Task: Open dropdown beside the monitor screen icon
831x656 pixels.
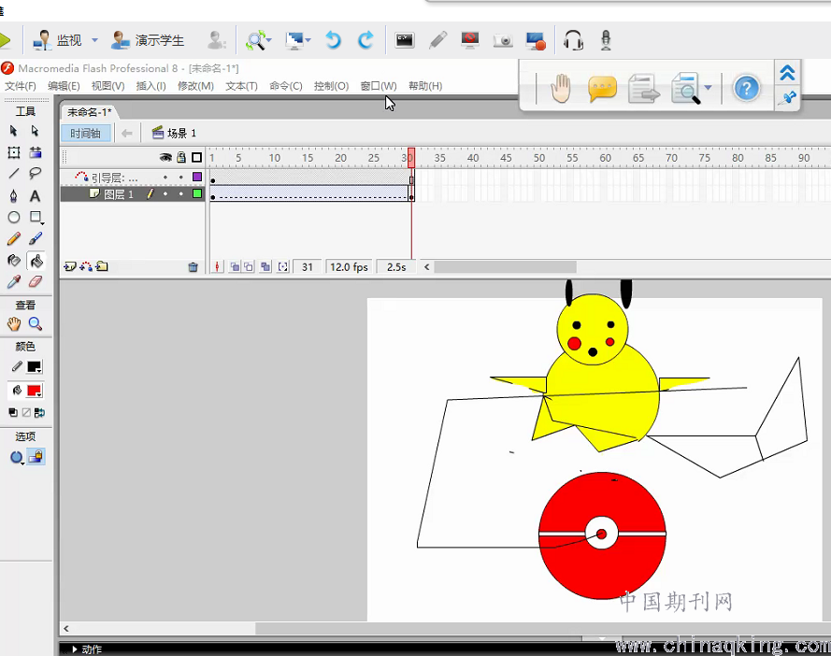Action: tap(308, 40)
